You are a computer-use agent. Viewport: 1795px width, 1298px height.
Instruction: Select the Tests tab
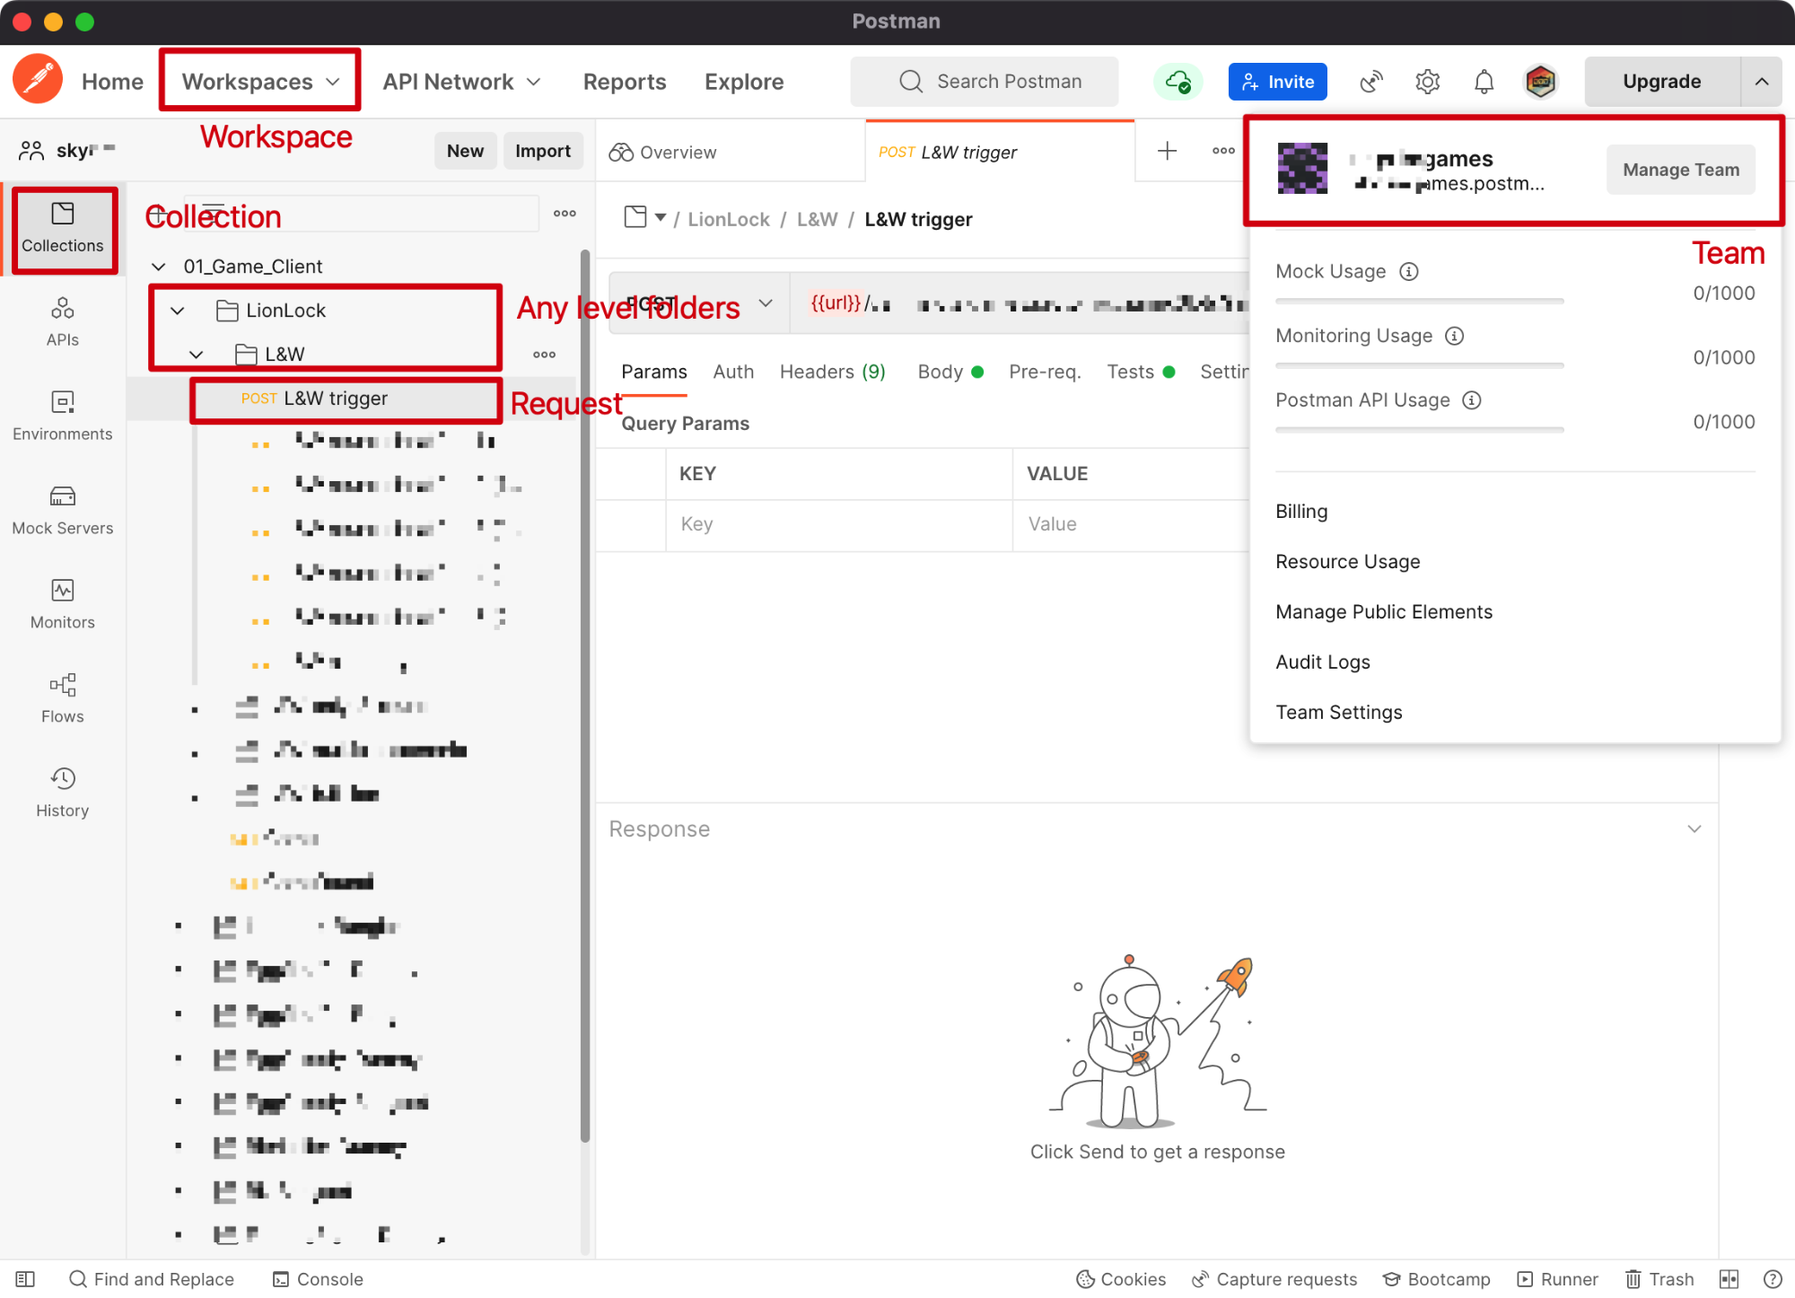click(1141, 372)
